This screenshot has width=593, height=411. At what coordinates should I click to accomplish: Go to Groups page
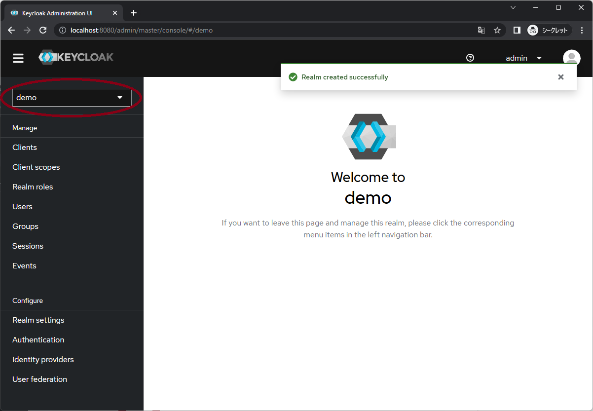pos(25,226)
